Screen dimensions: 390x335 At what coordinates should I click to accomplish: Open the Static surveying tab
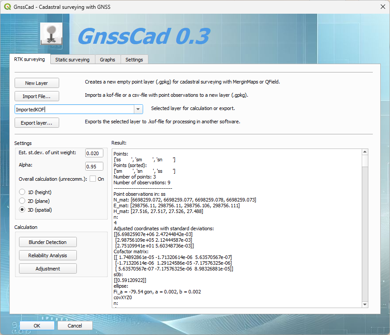72,60
